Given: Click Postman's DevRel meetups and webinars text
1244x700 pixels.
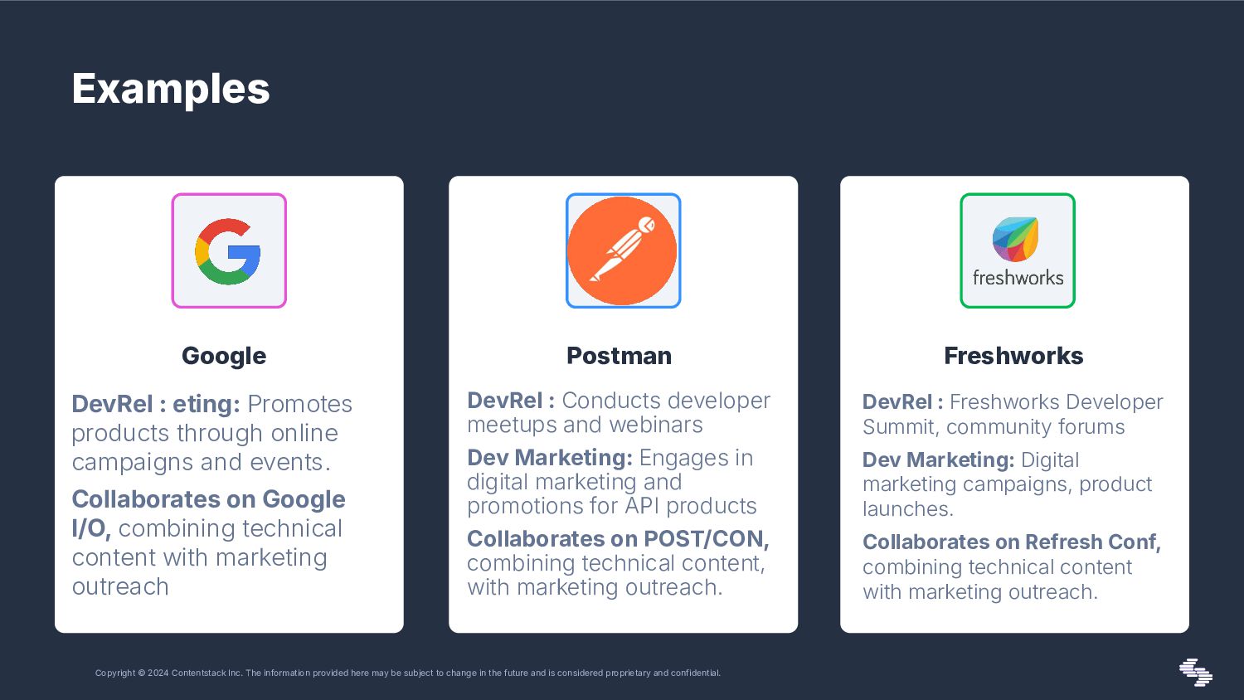Looking at the screenshot, I should [x=619, y=412].
